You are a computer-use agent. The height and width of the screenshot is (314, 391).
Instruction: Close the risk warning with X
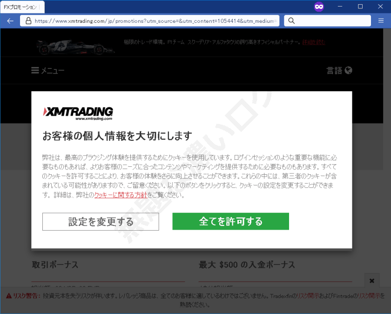point(372,281)
